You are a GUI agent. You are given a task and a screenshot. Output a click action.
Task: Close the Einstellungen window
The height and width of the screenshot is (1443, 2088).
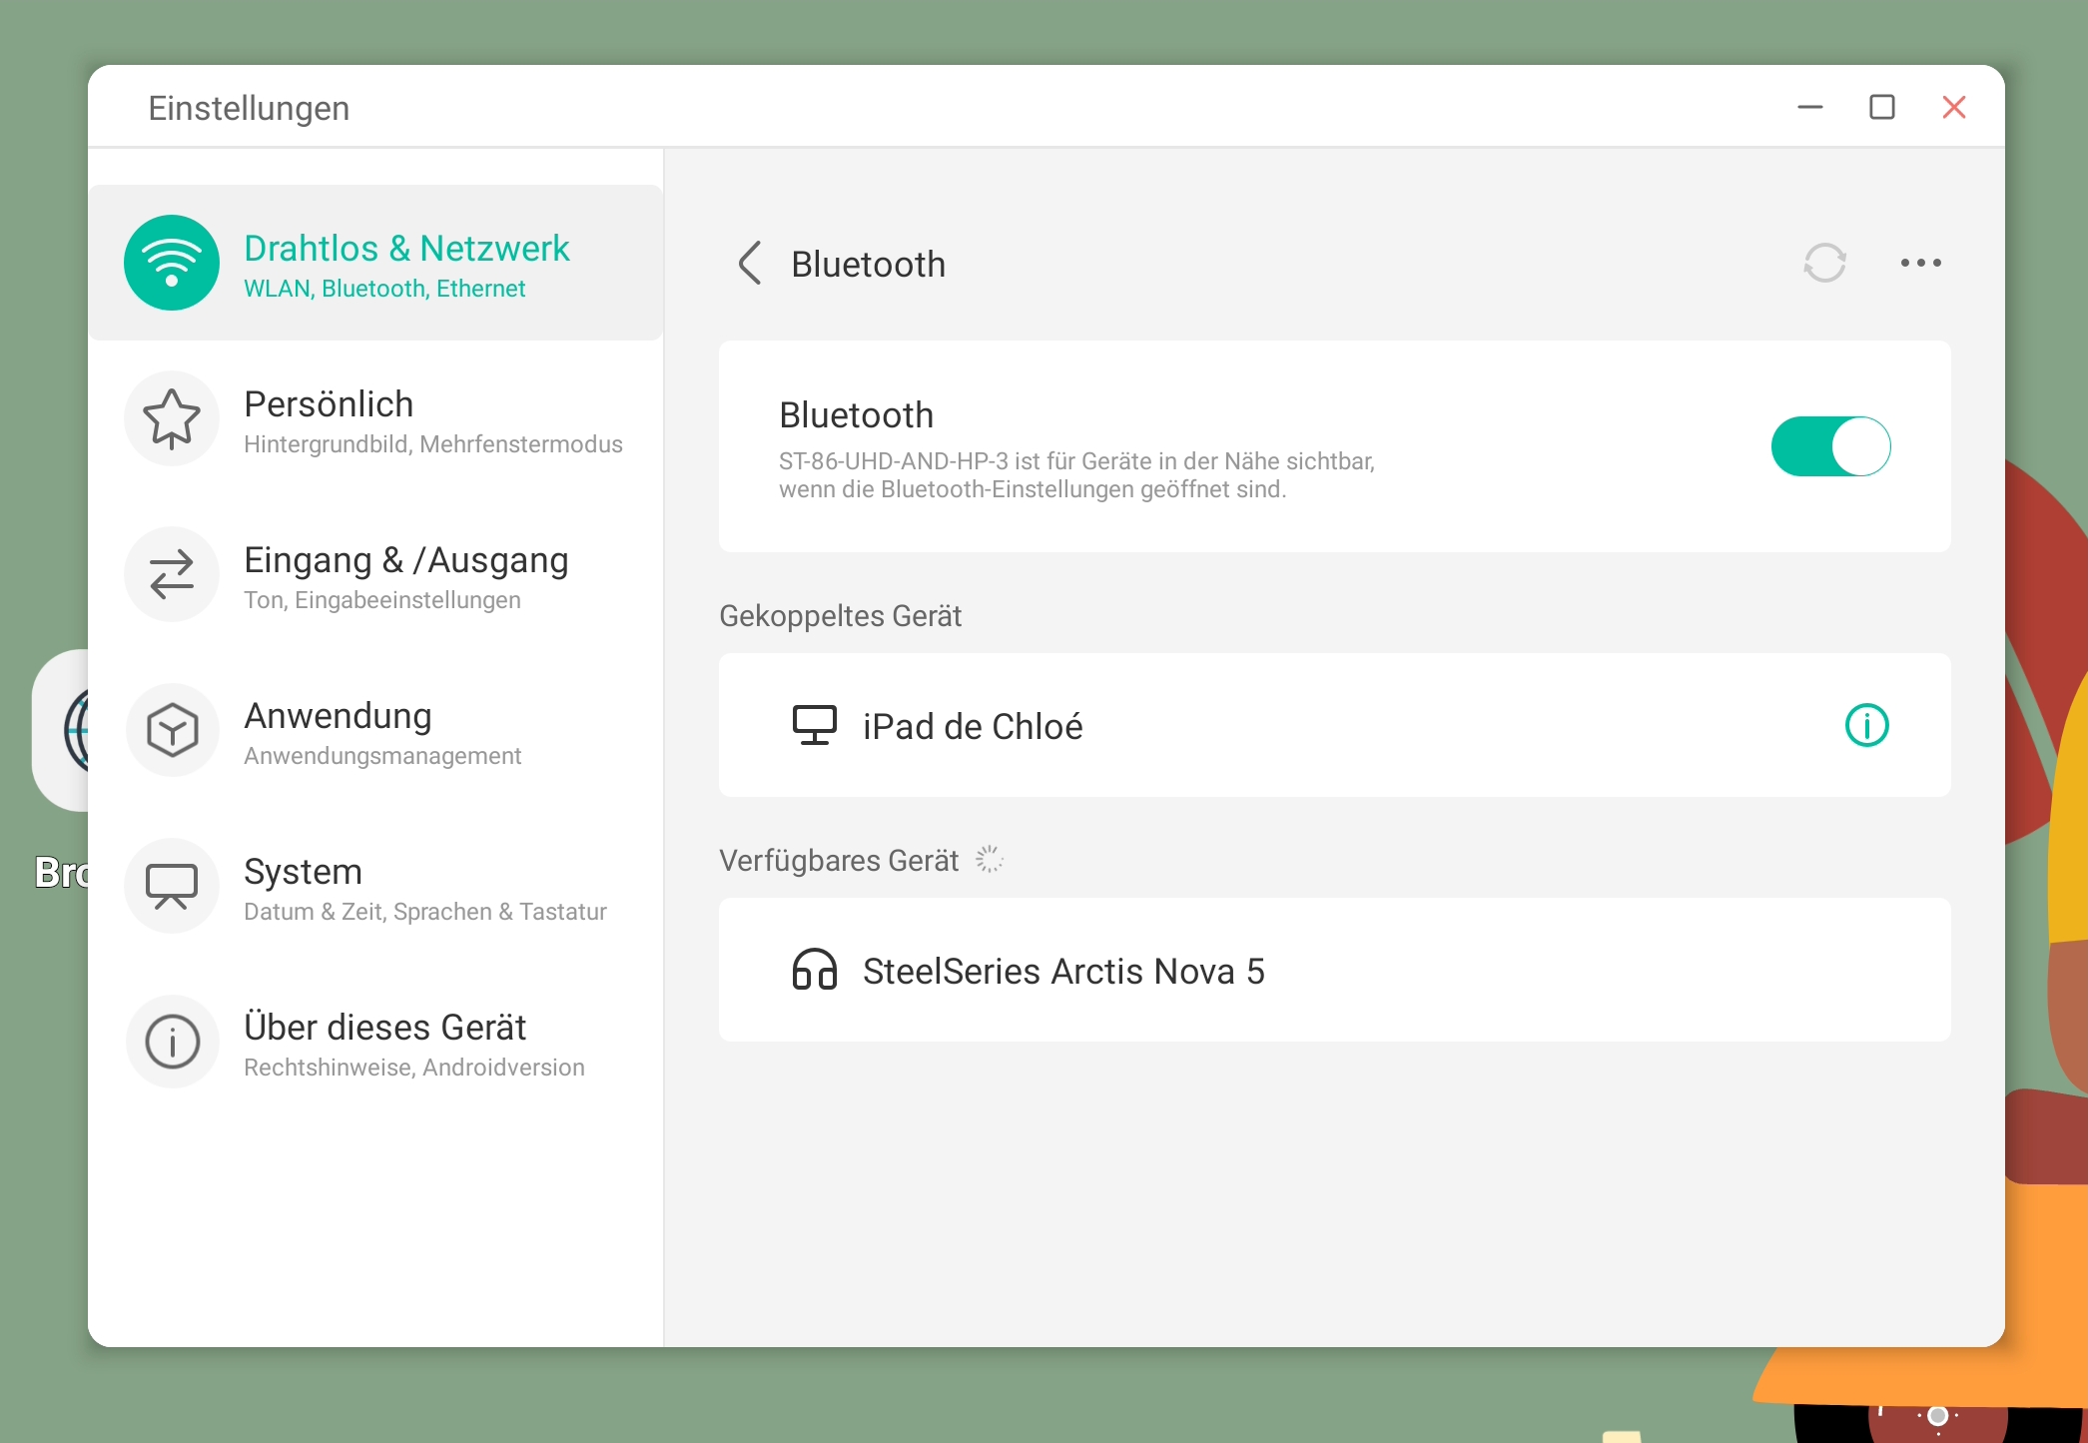coord(1953,107)
